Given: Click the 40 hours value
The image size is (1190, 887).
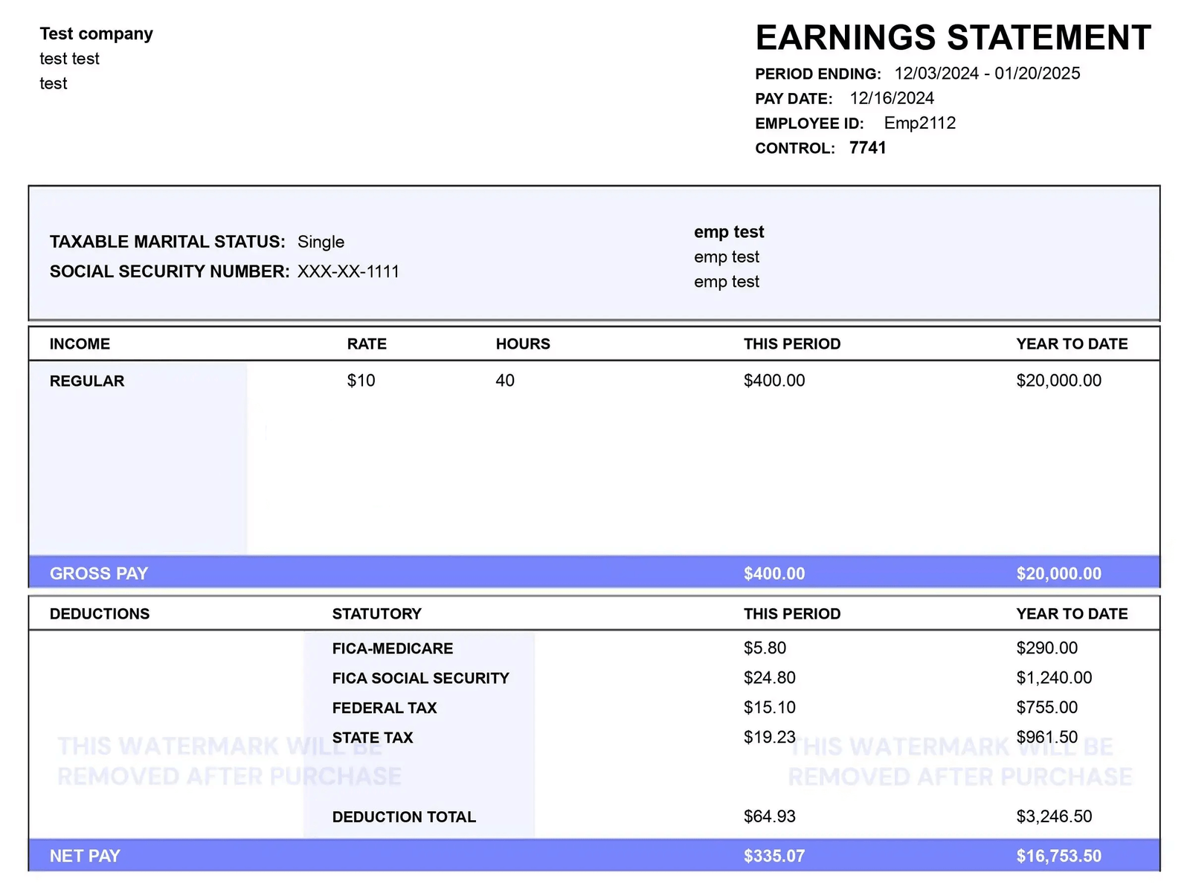Looking at the screenshot, I should [505, 381].
